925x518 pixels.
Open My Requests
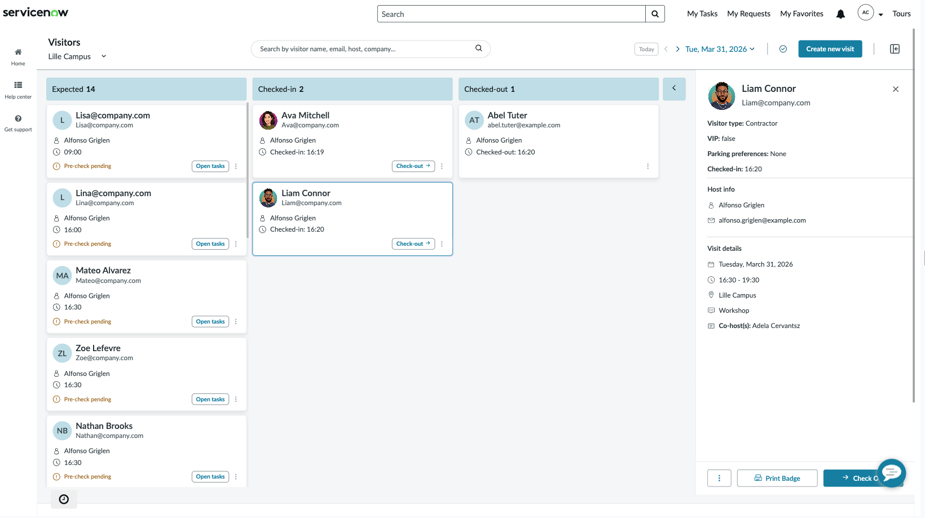748,14
